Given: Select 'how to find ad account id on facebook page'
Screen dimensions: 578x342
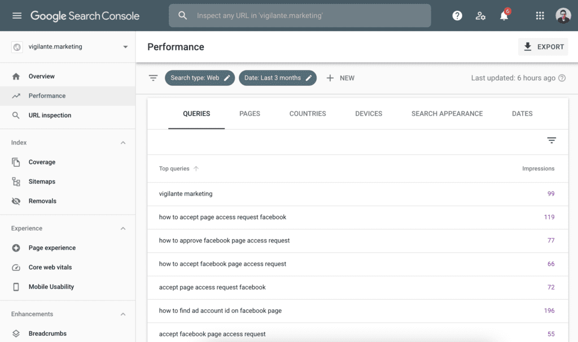Looking at the screenshot, I should (x=357, y=310).
